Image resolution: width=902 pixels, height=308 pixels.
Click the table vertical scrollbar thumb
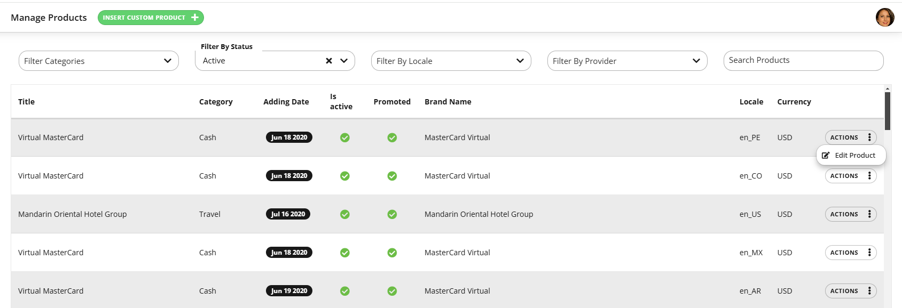tap(888, 111)
